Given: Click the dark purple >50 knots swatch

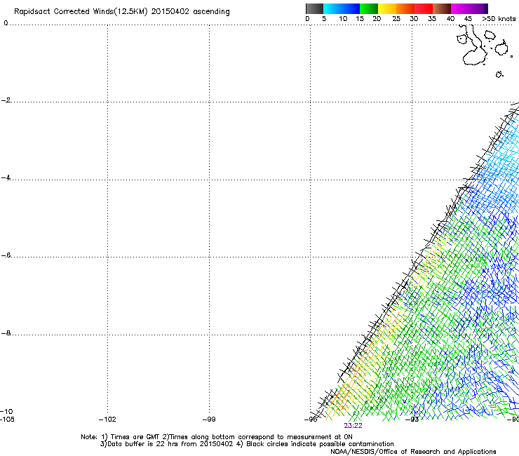Looking at the screenshot, I should [x=485, y=8].
